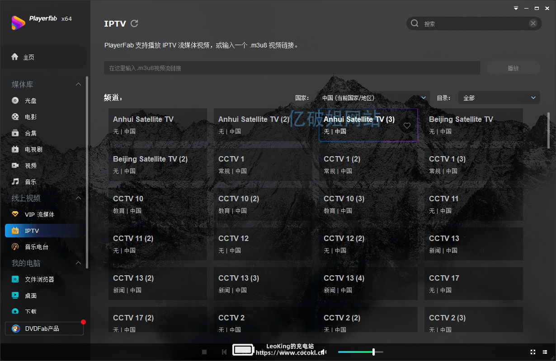
Task: Open CCTV 11 channel card
Action: (x=474, y=204)
